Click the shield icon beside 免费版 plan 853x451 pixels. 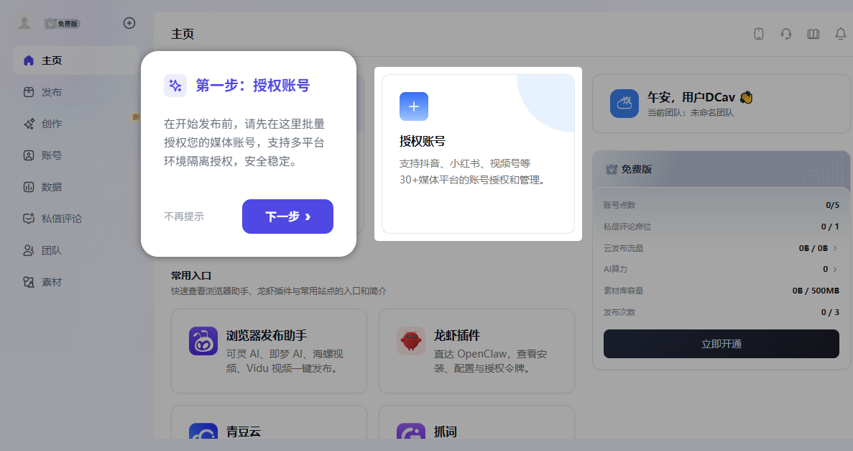(612, 170)
